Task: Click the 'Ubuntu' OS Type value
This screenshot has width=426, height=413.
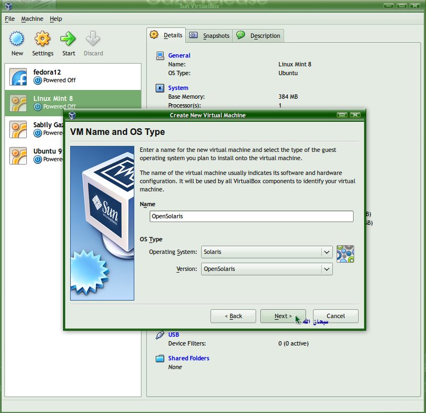Action: (x=288, y=73)
